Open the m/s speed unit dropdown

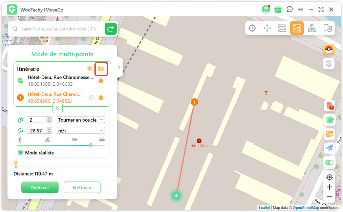(81, 130)
